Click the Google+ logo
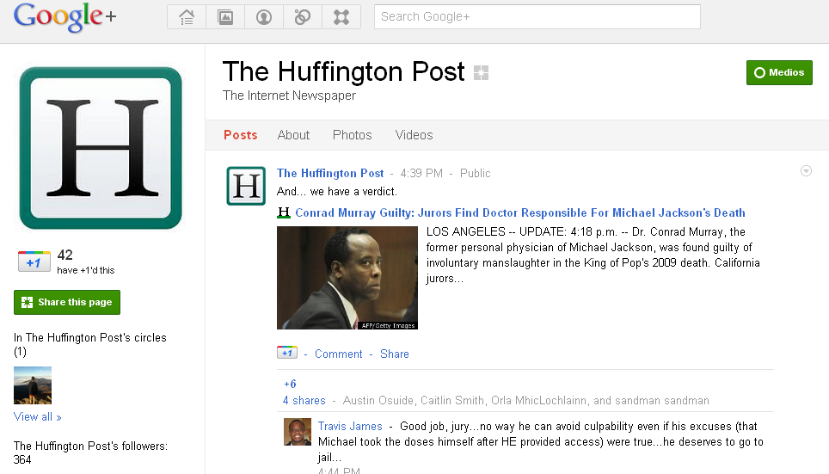This screenshot has height=474, width=829. pyautogui.click(x=64, y=17)
